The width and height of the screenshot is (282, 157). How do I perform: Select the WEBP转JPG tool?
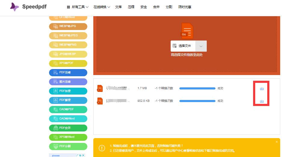tap(68, 26)
